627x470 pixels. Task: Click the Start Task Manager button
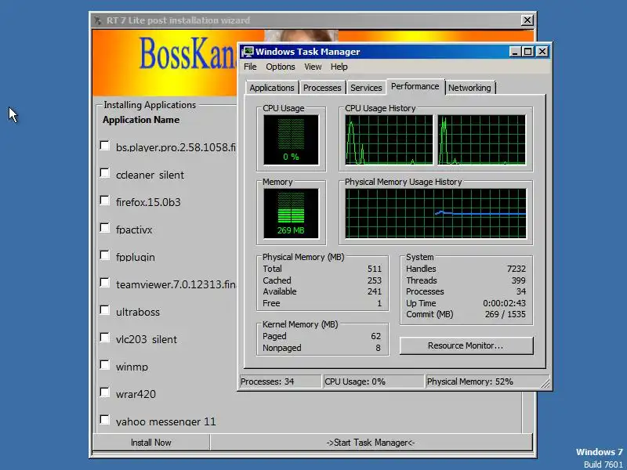(x=371, y=443)
